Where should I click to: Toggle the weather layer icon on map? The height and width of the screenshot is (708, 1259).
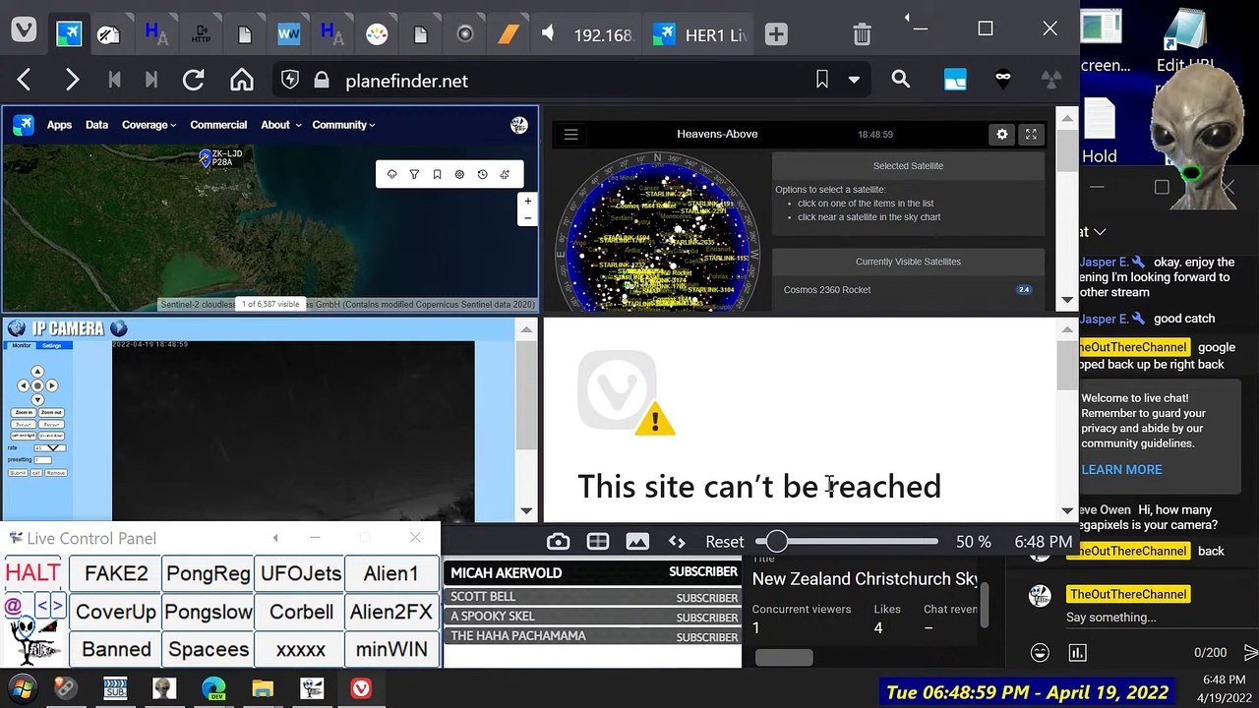pos(391,174)
